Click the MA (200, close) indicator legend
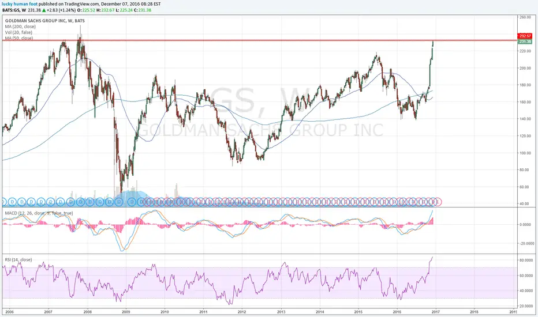Screen dimensions: 538x317 pyautogui.click(x=20, y=27)
